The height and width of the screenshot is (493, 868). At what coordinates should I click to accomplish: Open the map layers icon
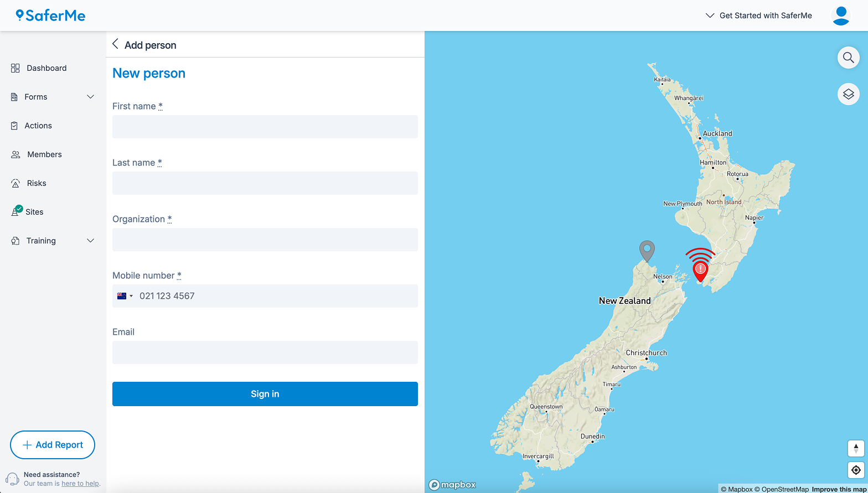848,94
